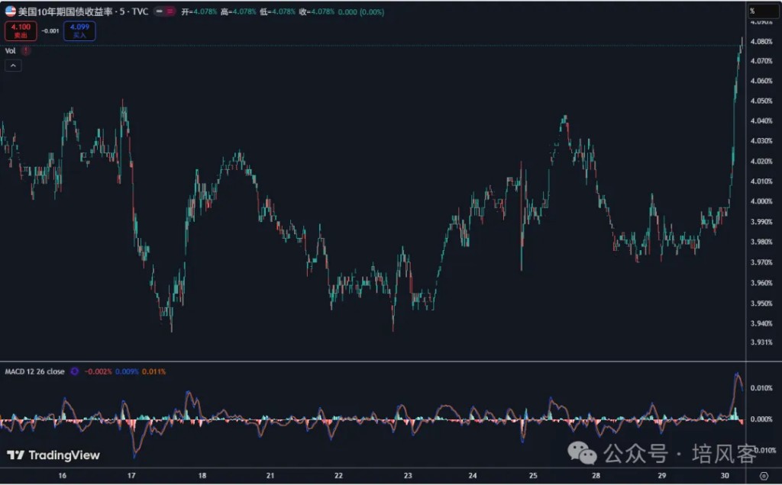Click the 4.080% price scale label
The width and height of the screenshot is (782, 485).
pyautogui.click(x=761, y=41)
